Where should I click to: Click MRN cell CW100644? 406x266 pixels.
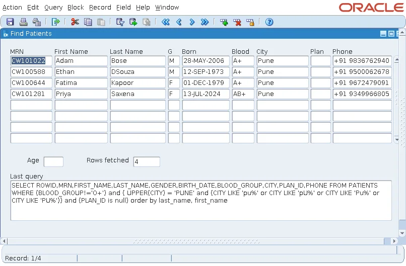coord(31,83)
